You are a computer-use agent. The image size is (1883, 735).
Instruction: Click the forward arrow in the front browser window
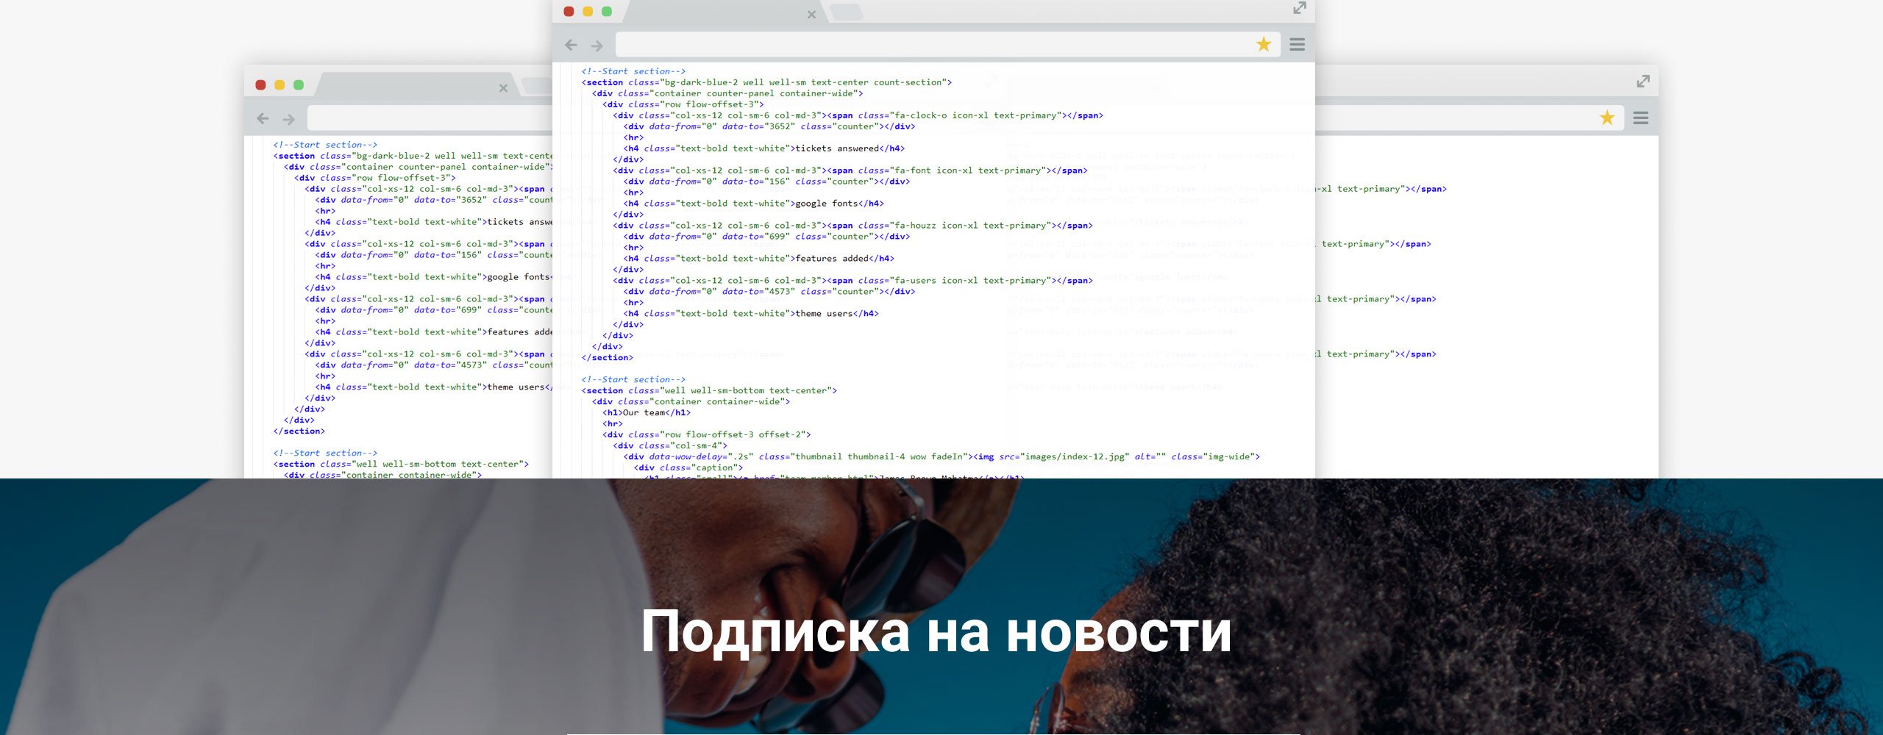tap(597, 46)
